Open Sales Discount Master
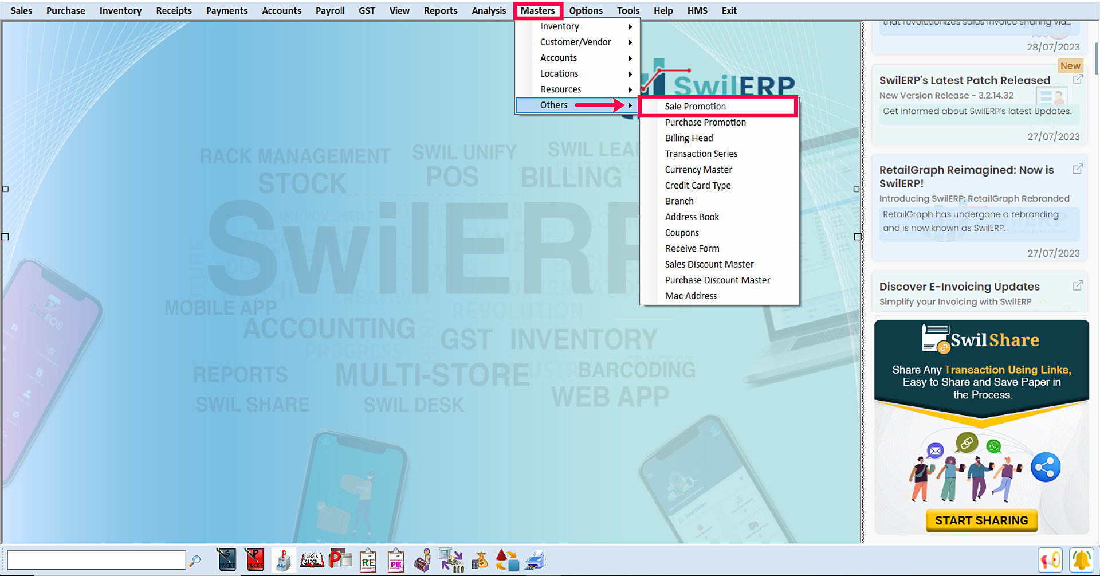The width and height of the screenshot is (1100, 576). (720, 264)
